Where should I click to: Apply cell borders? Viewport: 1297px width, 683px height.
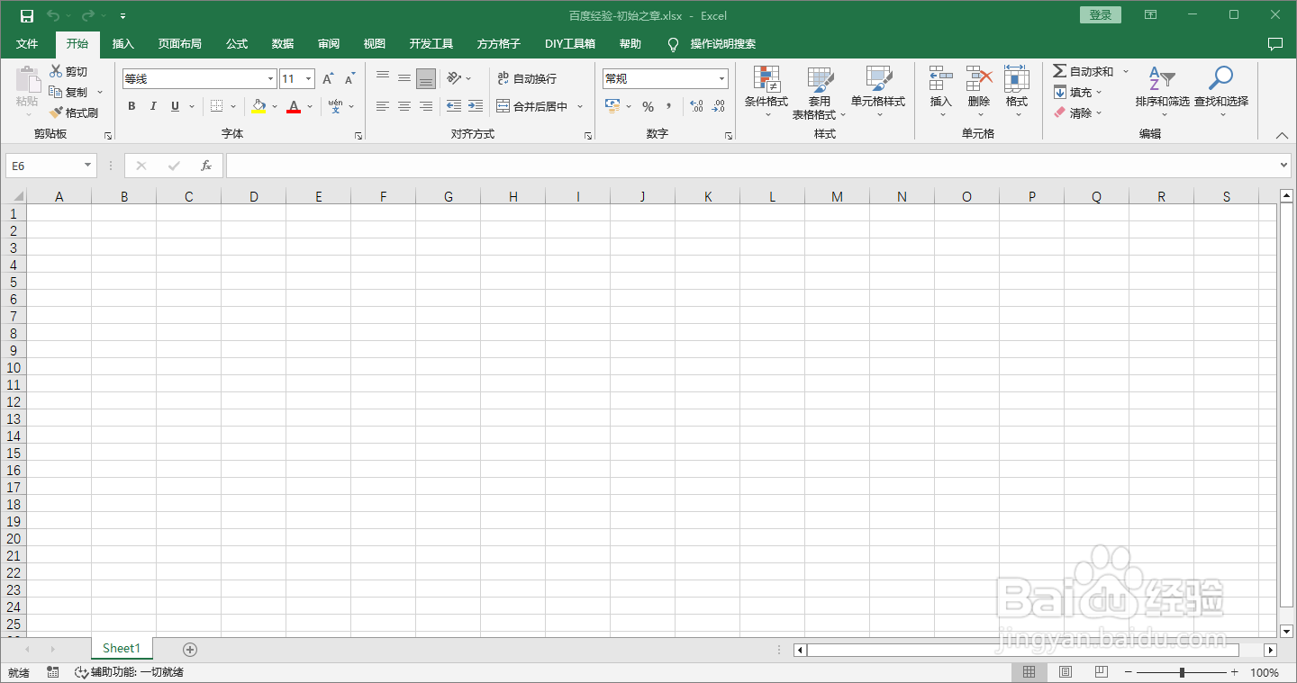click(217, 106)
